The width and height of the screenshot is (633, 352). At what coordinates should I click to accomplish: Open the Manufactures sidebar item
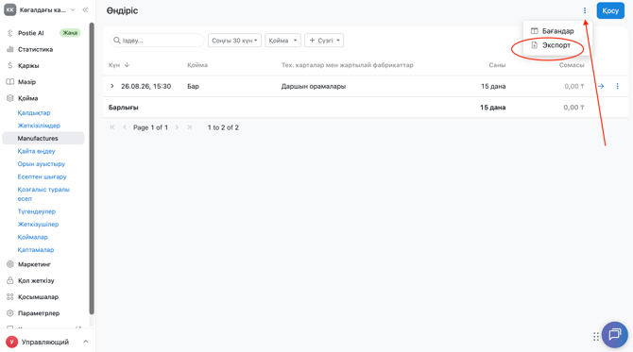tap(43, 139)
